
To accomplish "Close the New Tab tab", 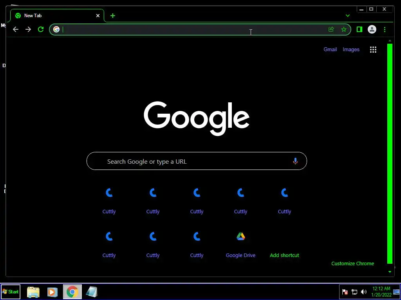I will pos(98,16).
